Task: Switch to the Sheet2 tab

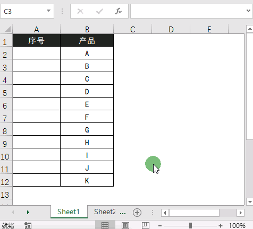Action: click(x=105, y=212)
